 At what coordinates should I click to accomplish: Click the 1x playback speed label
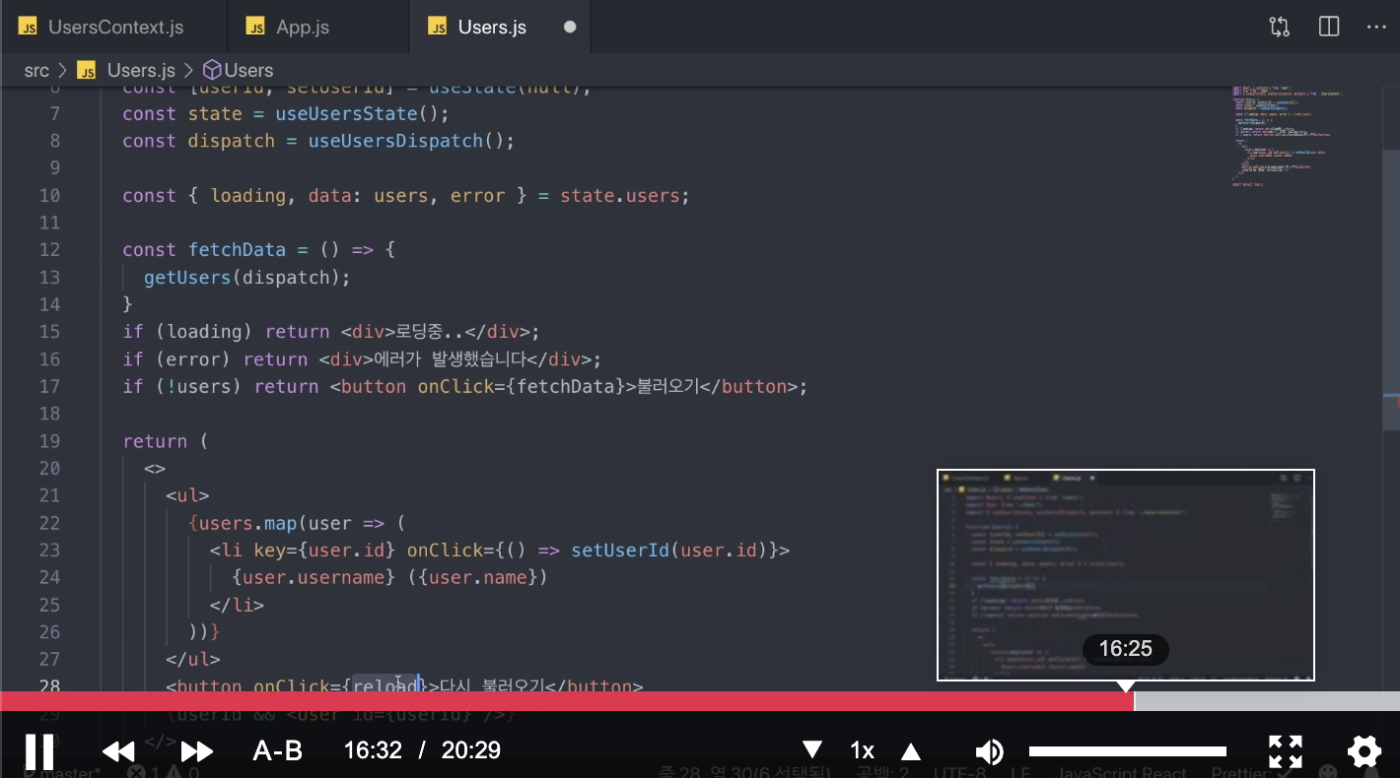(862, 750)
